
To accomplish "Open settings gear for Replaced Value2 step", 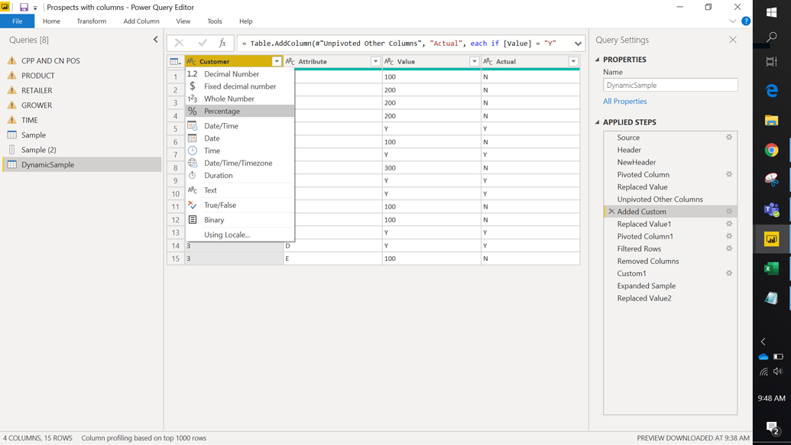I will pos(728,297).
